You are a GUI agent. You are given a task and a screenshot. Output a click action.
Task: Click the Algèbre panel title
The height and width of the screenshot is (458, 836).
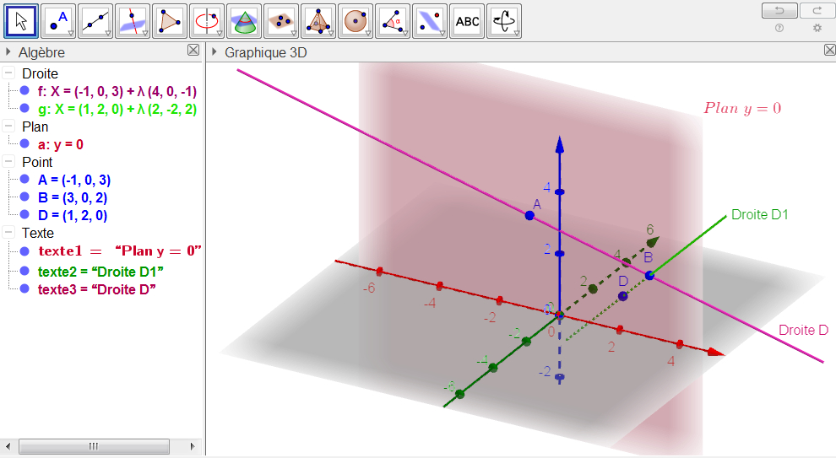click(x=41, y=52)
